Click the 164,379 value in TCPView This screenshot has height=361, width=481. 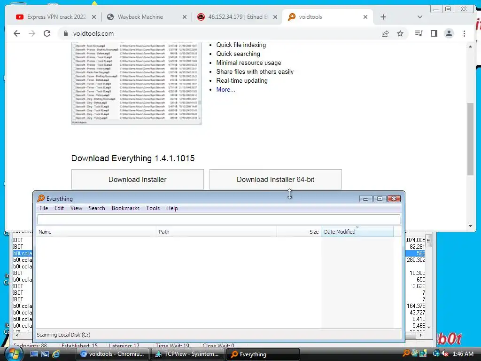416,306
